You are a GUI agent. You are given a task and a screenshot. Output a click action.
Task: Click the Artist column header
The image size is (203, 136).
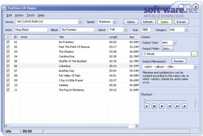[39, 37]
